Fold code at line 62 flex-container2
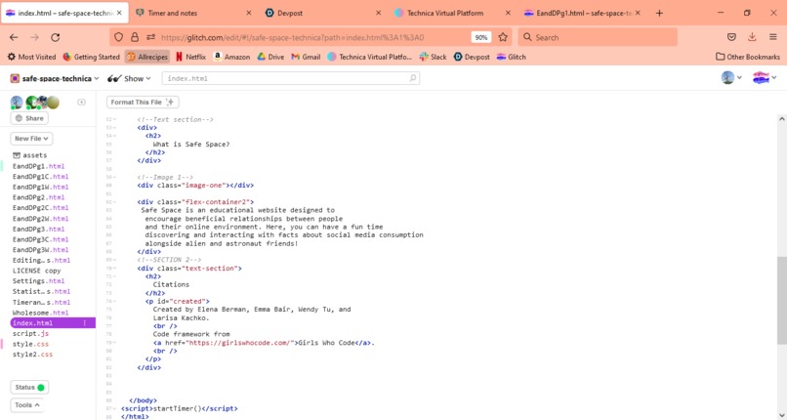Image resolution: width=787 pixels, height=420 pixels. point(114,202)
